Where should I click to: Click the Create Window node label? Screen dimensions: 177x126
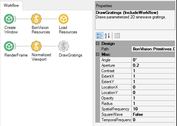point(11,30)
